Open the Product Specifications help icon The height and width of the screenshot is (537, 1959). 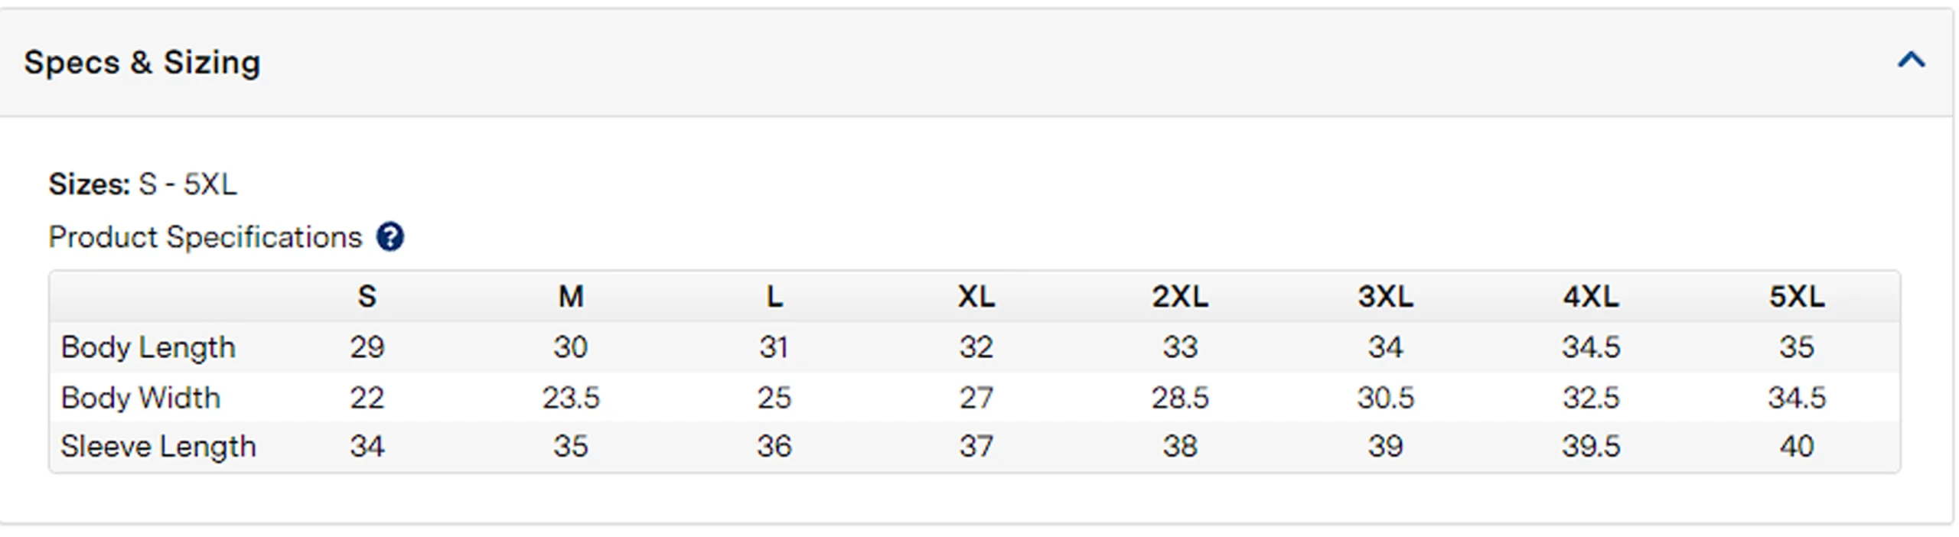pyautogui.click(x=390, y=237)
